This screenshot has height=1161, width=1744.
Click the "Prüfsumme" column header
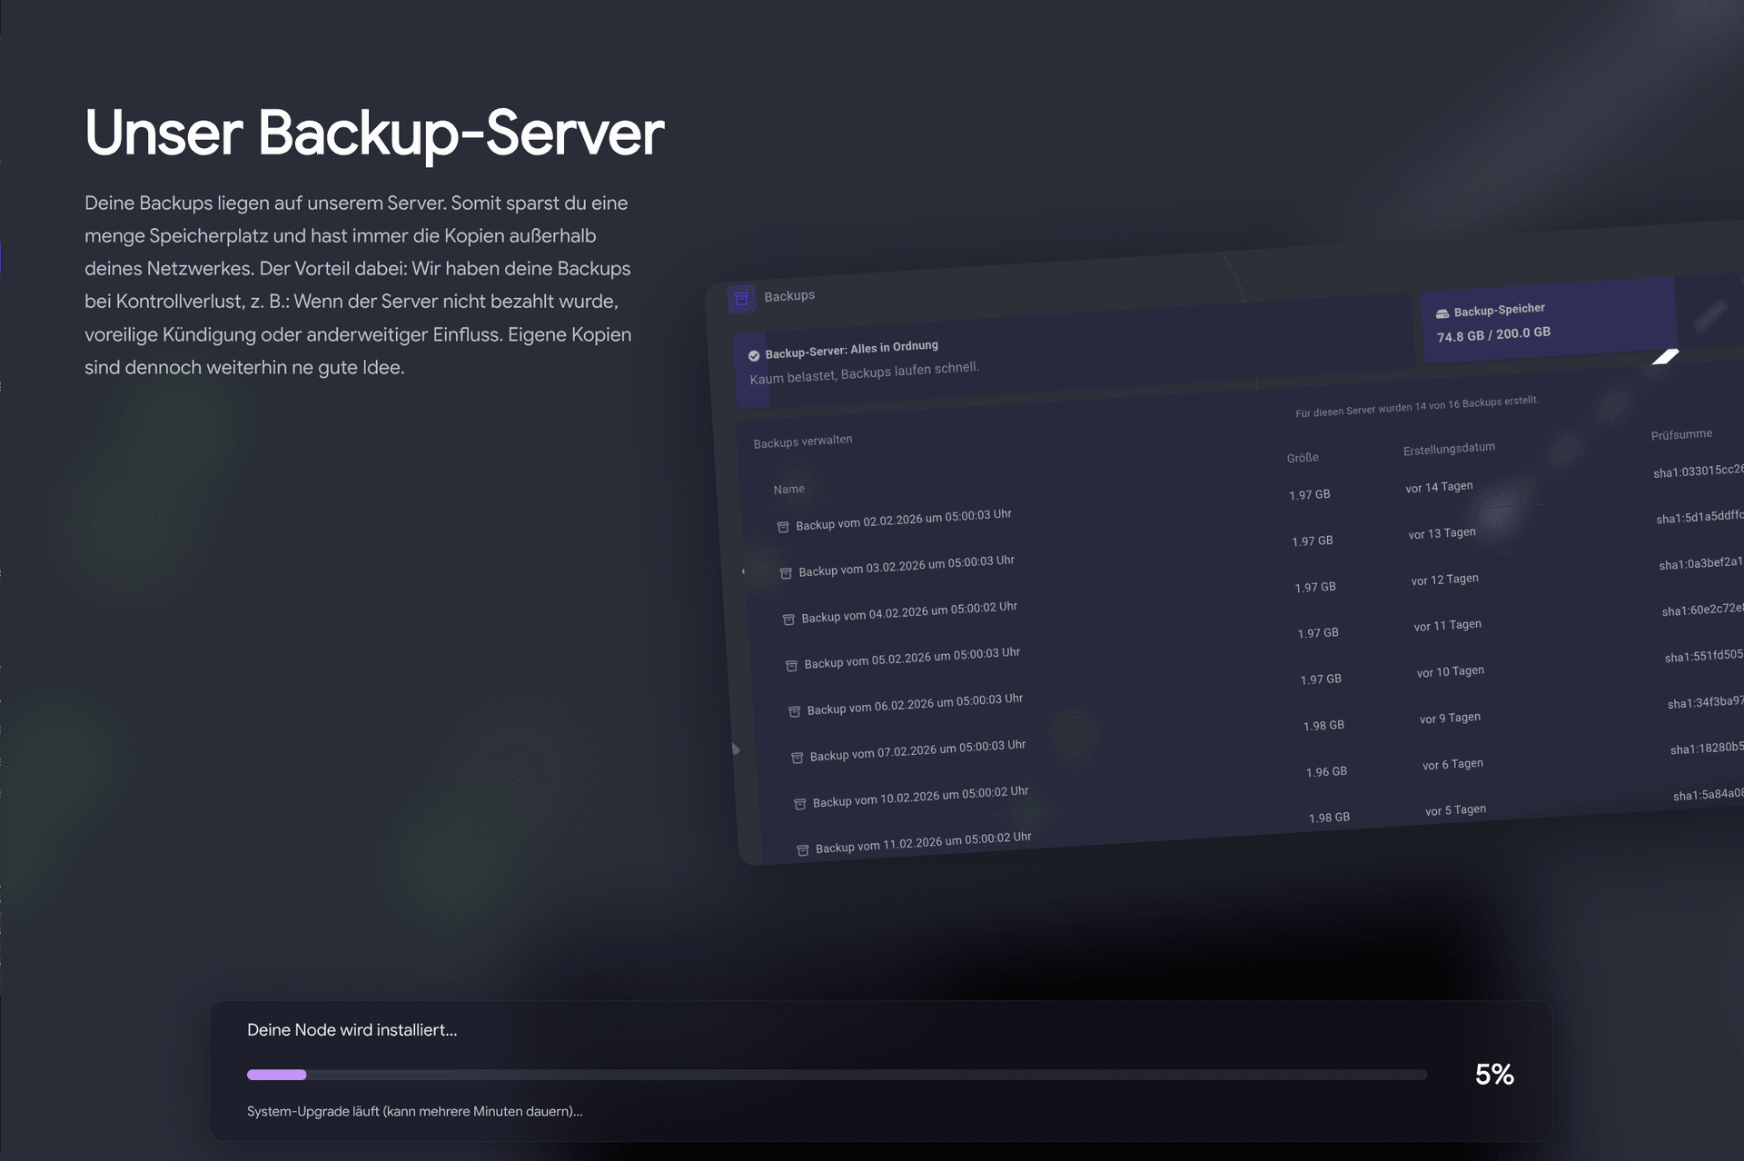coord(1681,434)
